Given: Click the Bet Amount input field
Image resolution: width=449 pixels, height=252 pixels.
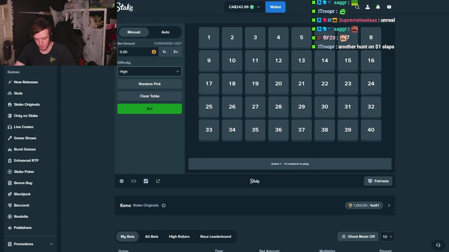Looking at the screenshot, I should (138, 52).
